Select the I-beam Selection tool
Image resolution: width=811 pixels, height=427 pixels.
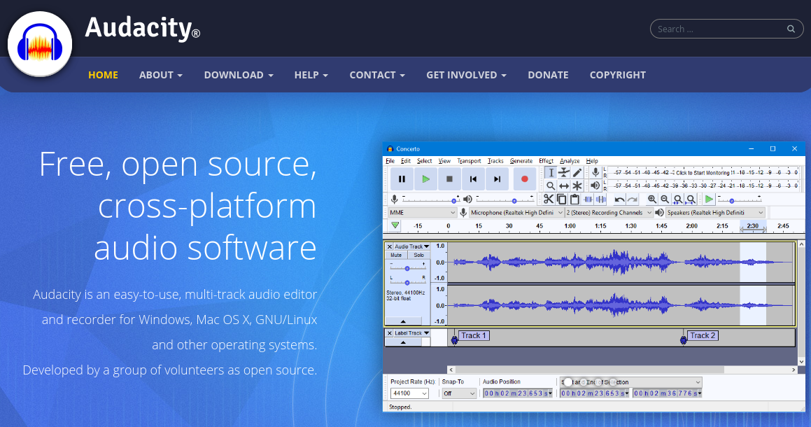pos(551,172)
